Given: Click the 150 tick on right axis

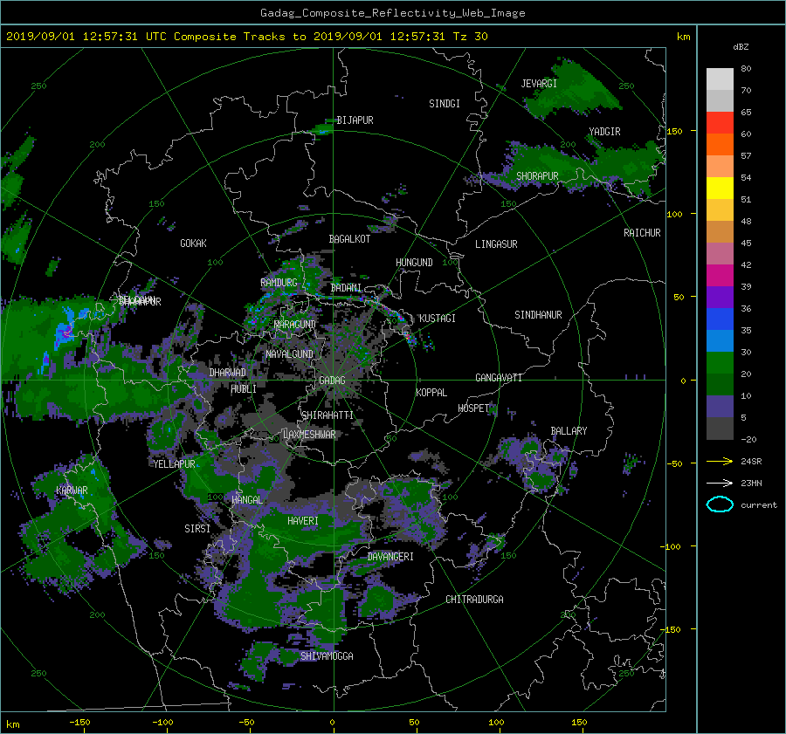Looking at the screenshot, I should 675,131.
